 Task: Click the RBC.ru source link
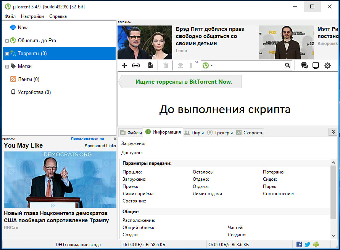(x=11, y=228)
